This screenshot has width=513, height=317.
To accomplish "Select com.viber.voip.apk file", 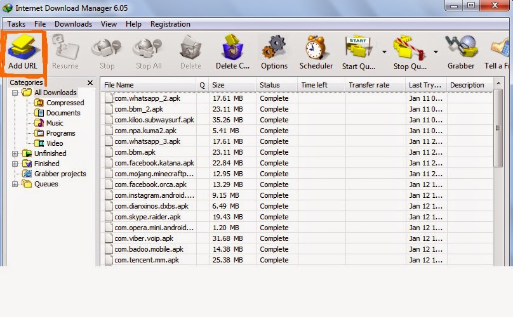I will (x=143, y=238).
